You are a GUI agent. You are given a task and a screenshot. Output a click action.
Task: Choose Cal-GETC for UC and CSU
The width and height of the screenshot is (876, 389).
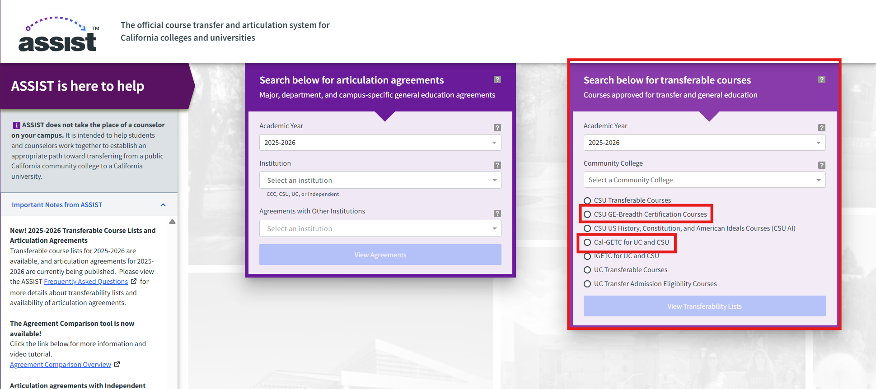[587, 242]
